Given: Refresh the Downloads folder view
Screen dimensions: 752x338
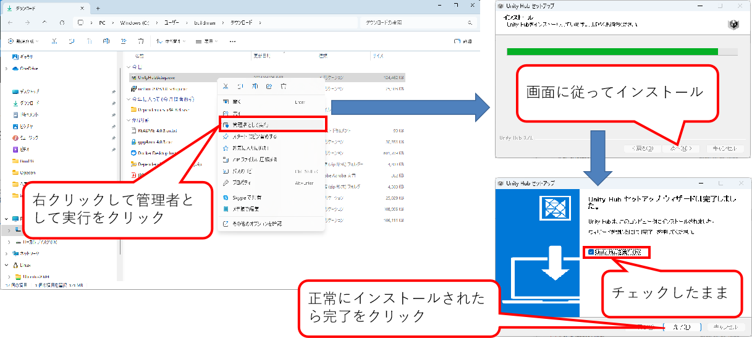Looking at the screenshot, I should click(62, 22).
